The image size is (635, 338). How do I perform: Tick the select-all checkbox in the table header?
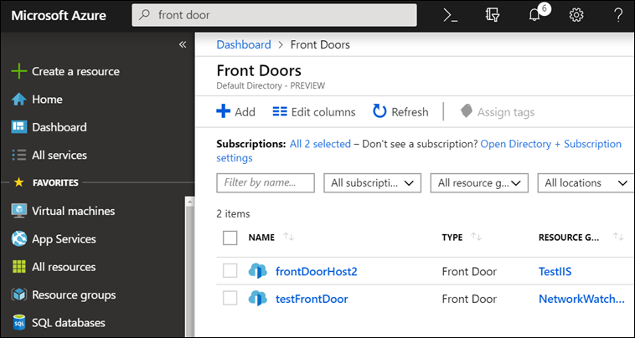[230, 238]
